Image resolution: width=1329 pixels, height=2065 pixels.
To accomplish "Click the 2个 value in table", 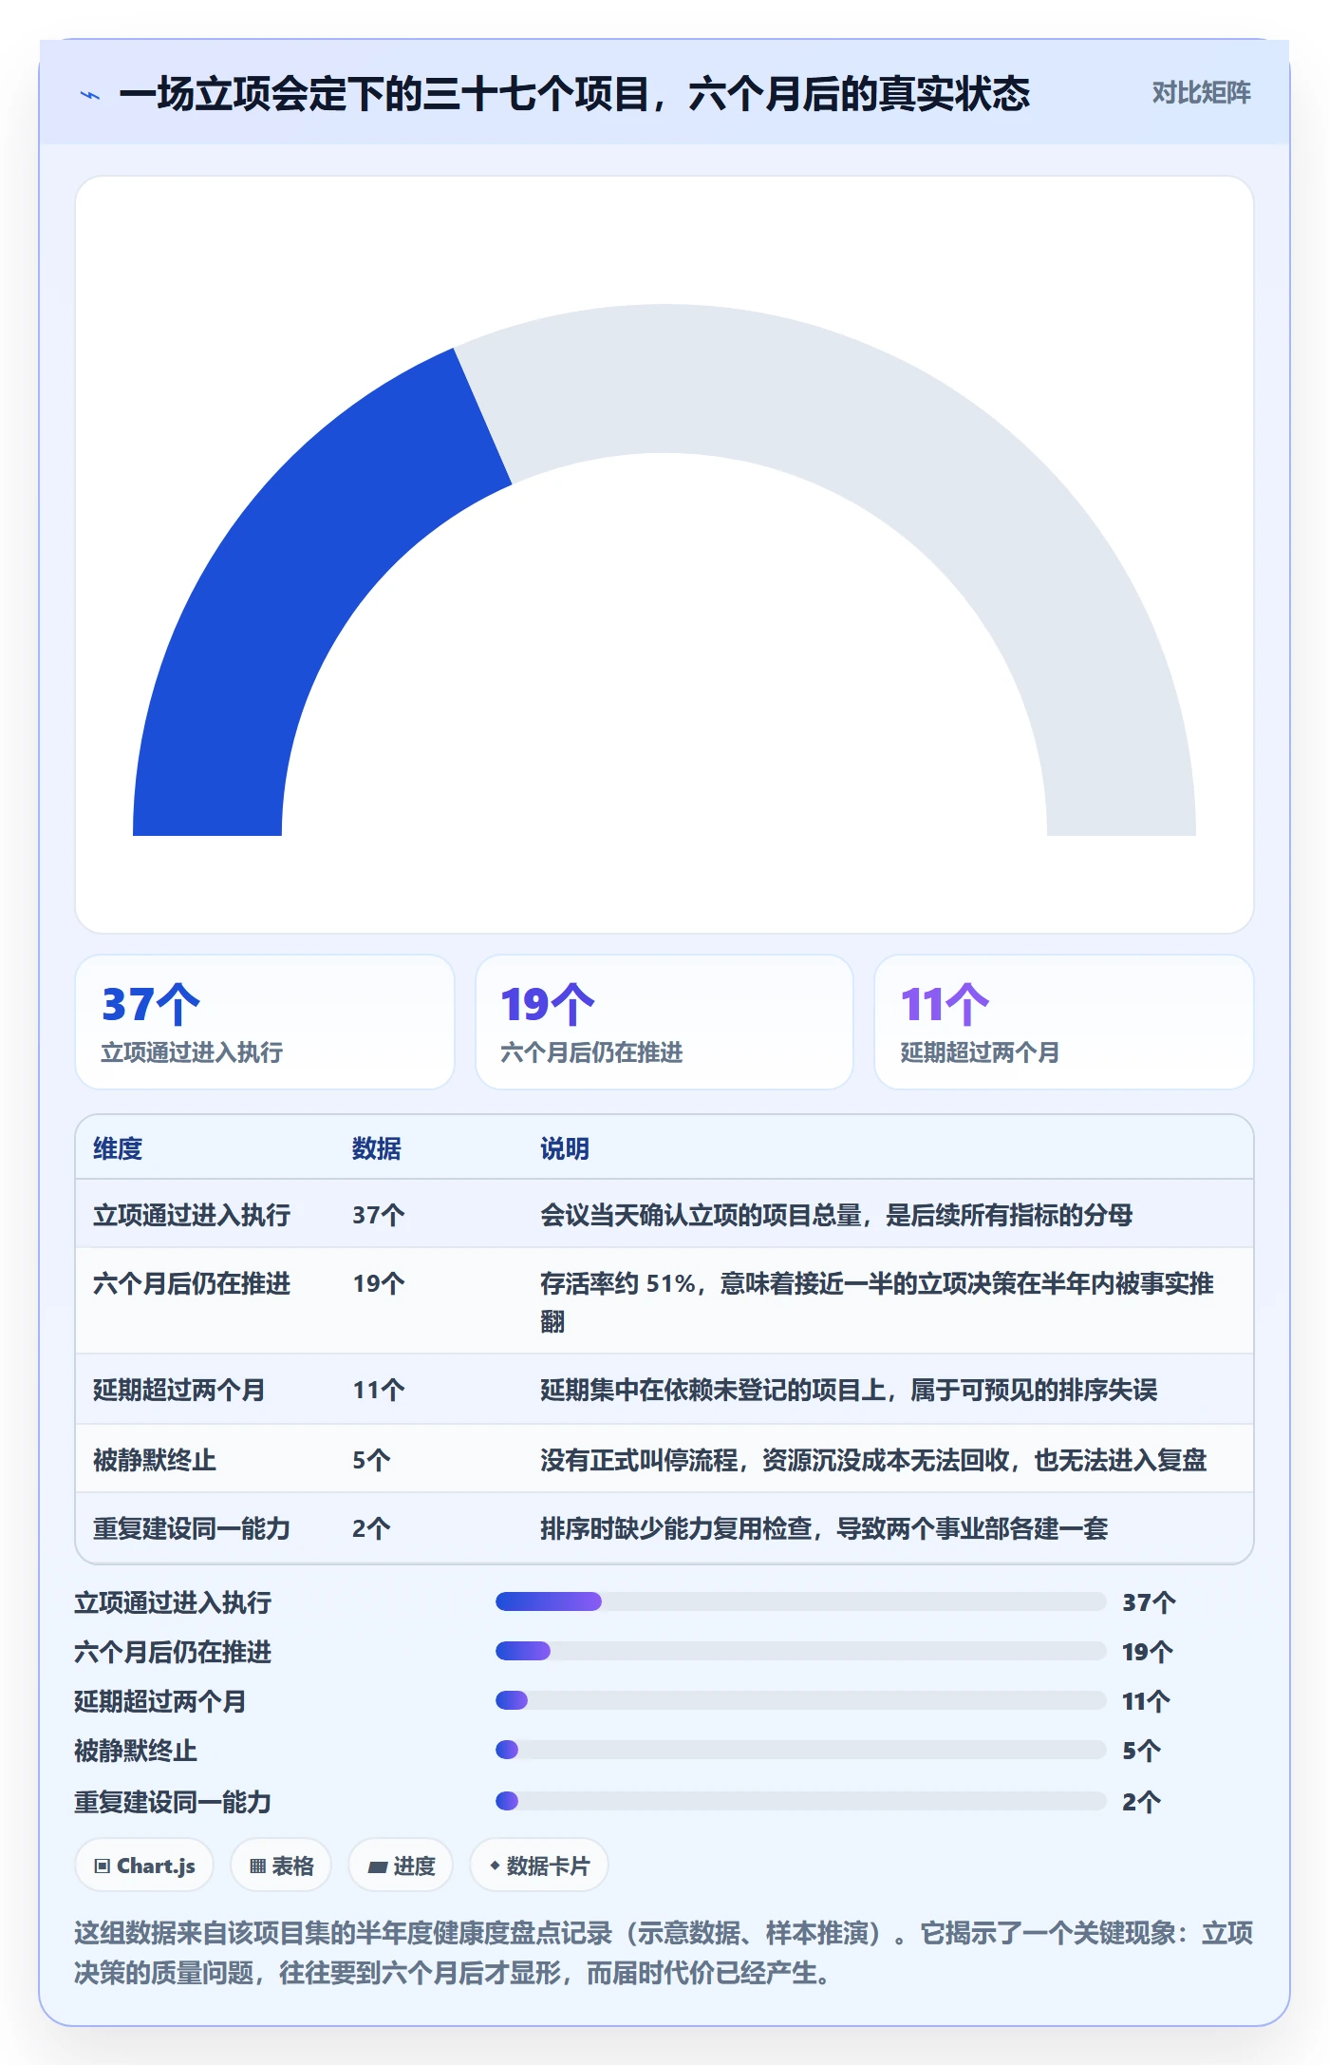I will click(x=371, y=1528).
